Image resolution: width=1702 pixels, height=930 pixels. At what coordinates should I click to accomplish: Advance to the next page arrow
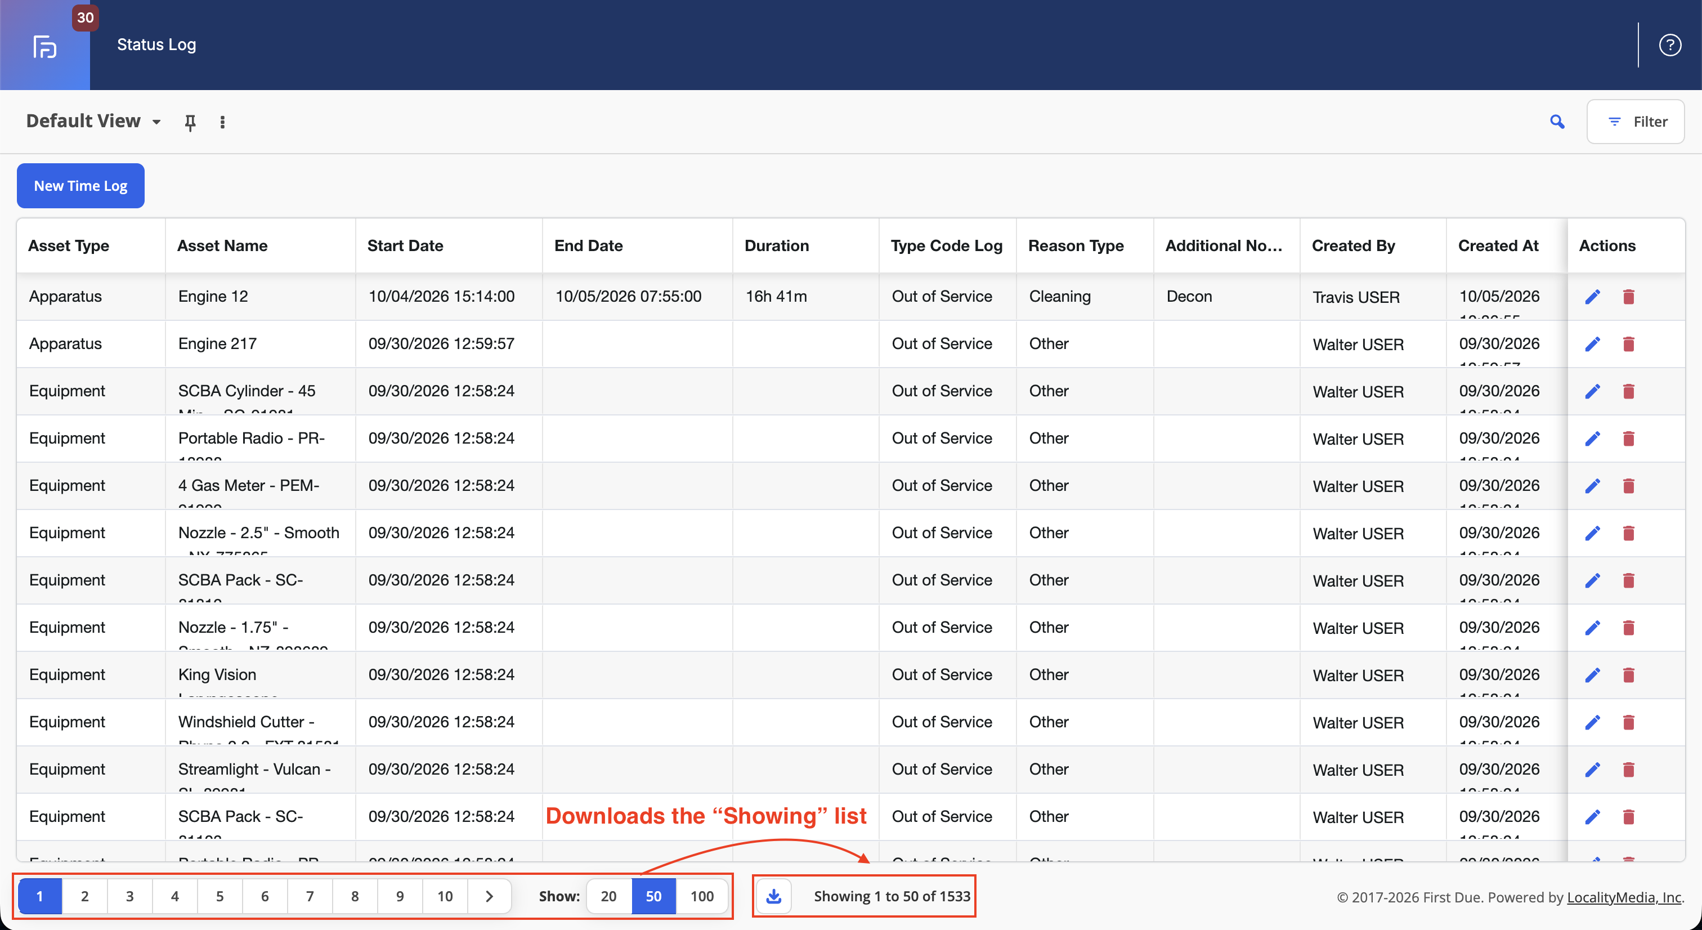tap(490, 896)
